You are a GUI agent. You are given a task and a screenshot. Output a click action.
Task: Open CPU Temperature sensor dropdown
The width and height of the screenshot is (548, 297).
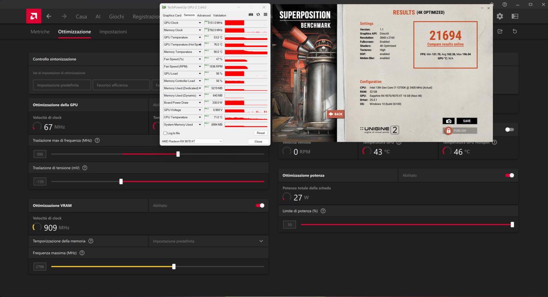200,117
